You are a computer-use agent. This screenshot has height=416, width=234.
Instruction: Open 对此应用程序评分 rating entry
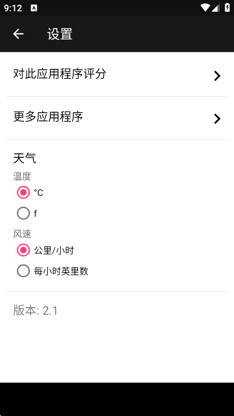117,75
